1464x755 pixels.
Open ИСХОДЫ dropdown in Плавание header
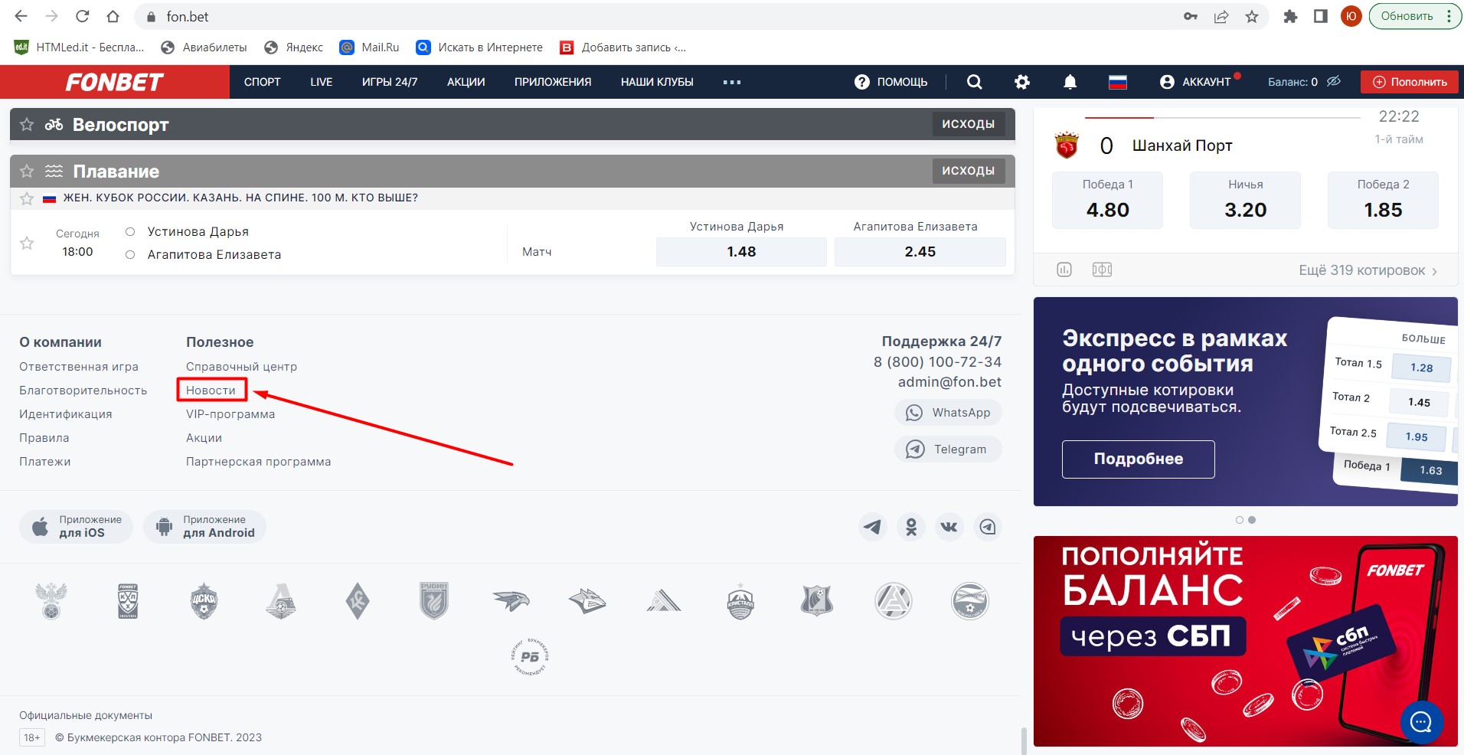pos(968,171)
